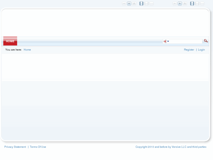Select large text size in left icon group
The image size is (213, 160).
point(134,4)
